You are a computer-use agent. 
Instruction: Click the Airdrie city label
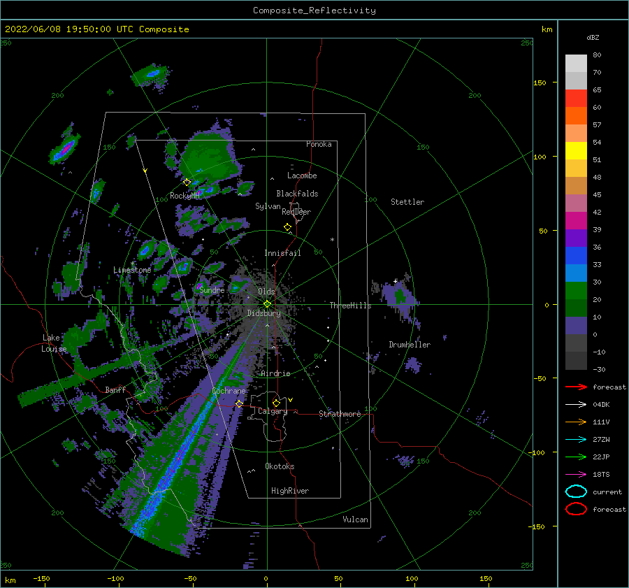point(275,373)
